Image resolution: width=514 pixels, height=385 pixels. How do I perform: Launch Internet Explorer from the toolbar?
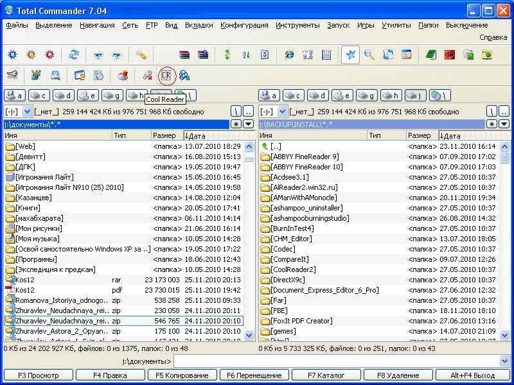(x=289, y=55)
